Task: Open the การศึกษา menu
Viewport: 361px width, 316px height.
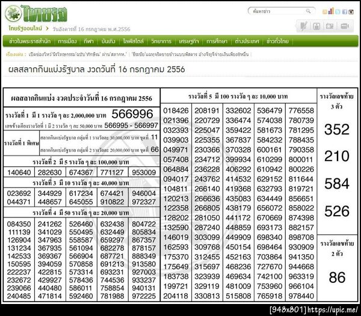Action: (x=217, y=41)
